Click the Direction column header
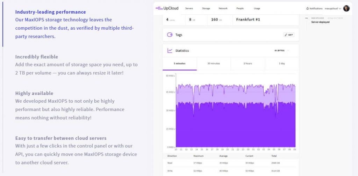The image size is (358, 176). click(x=172, y=156)
